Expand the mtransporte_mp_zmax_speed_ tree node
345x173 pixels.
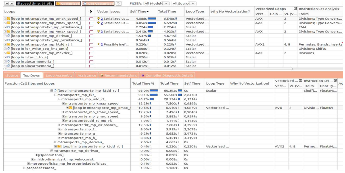click(63, 112)
